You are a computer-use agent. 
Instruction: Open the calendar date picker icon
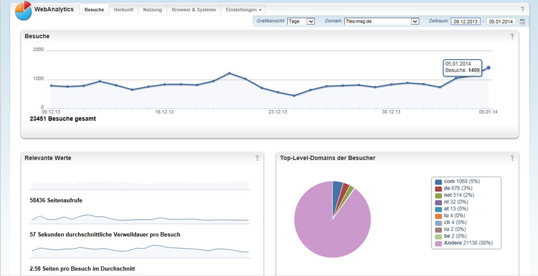[x=522, y=21]
